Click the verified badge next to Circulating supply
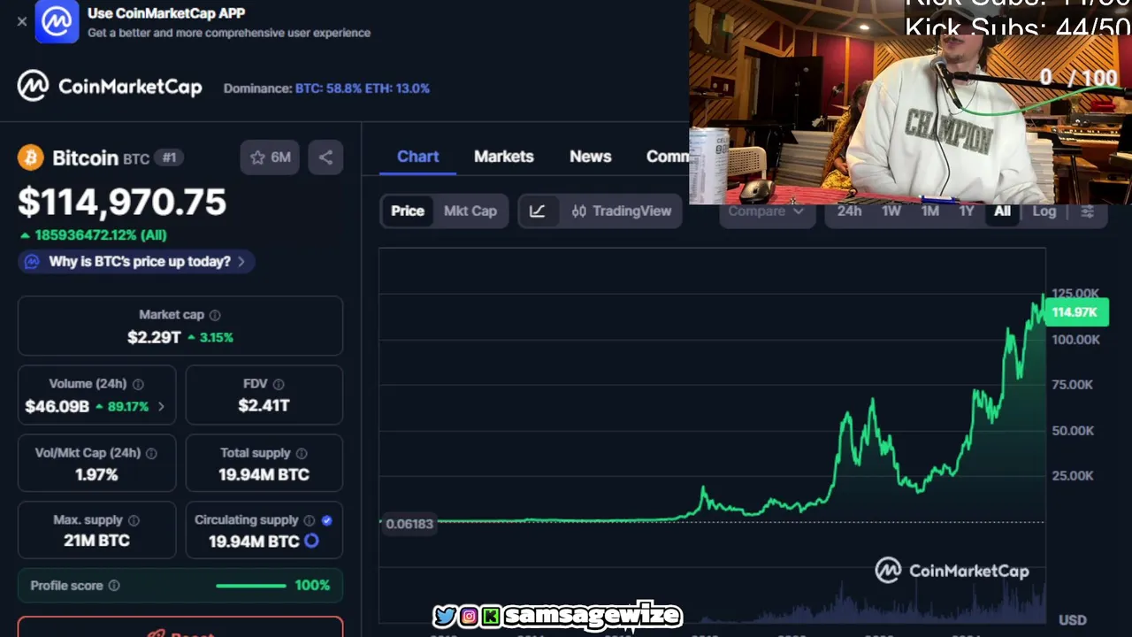Screen dimensions: 1132x637 click(327, 520)
